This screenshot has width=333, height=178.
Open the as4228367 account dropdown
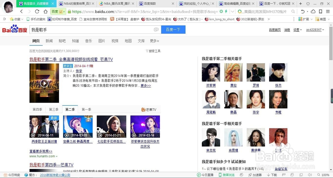(315, 30)
